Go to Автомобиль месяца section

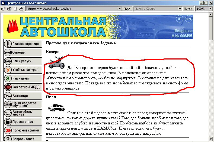[x=23, y=113]
